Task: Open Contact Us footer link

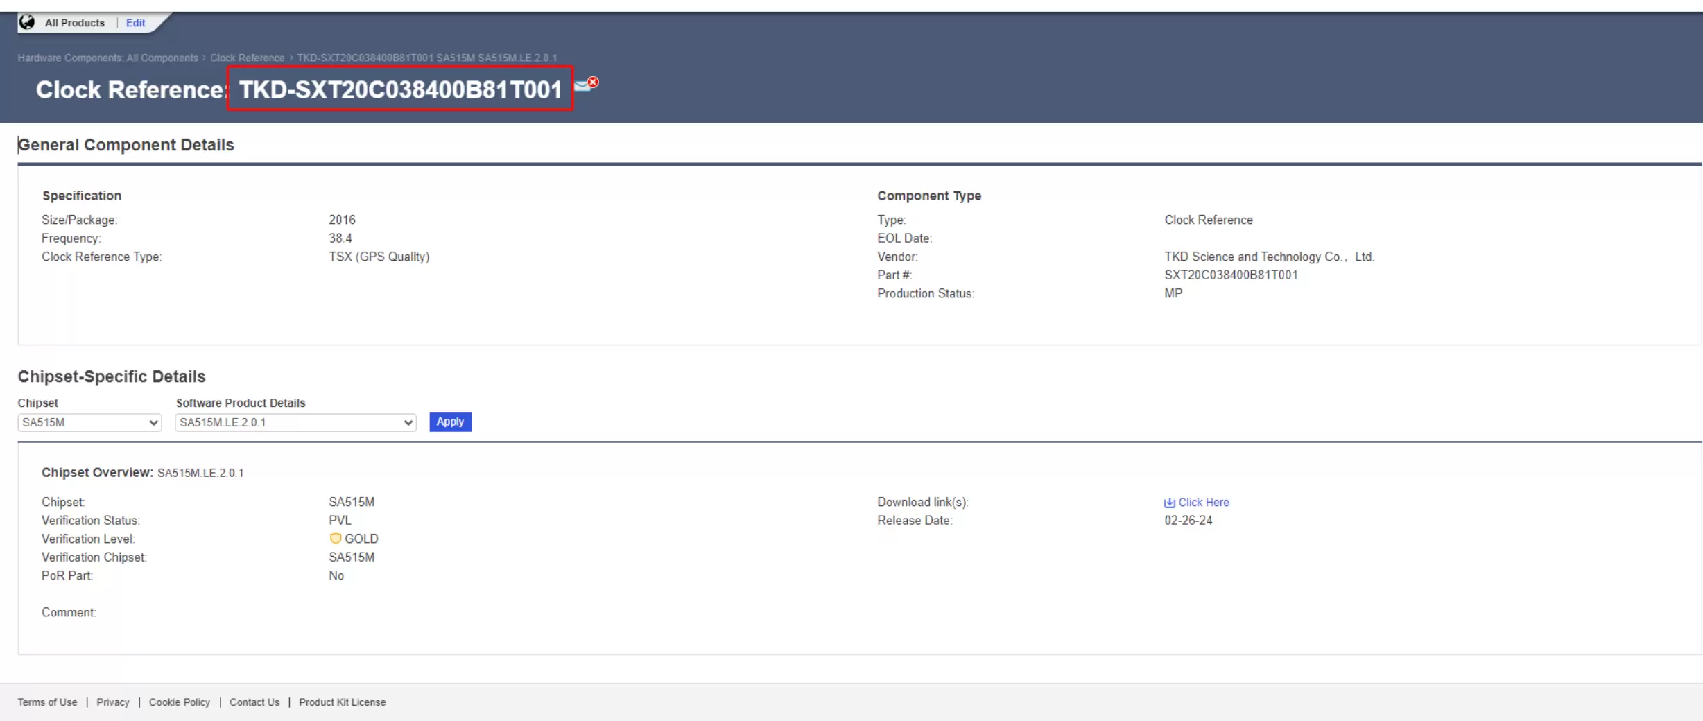Action: 254,702
